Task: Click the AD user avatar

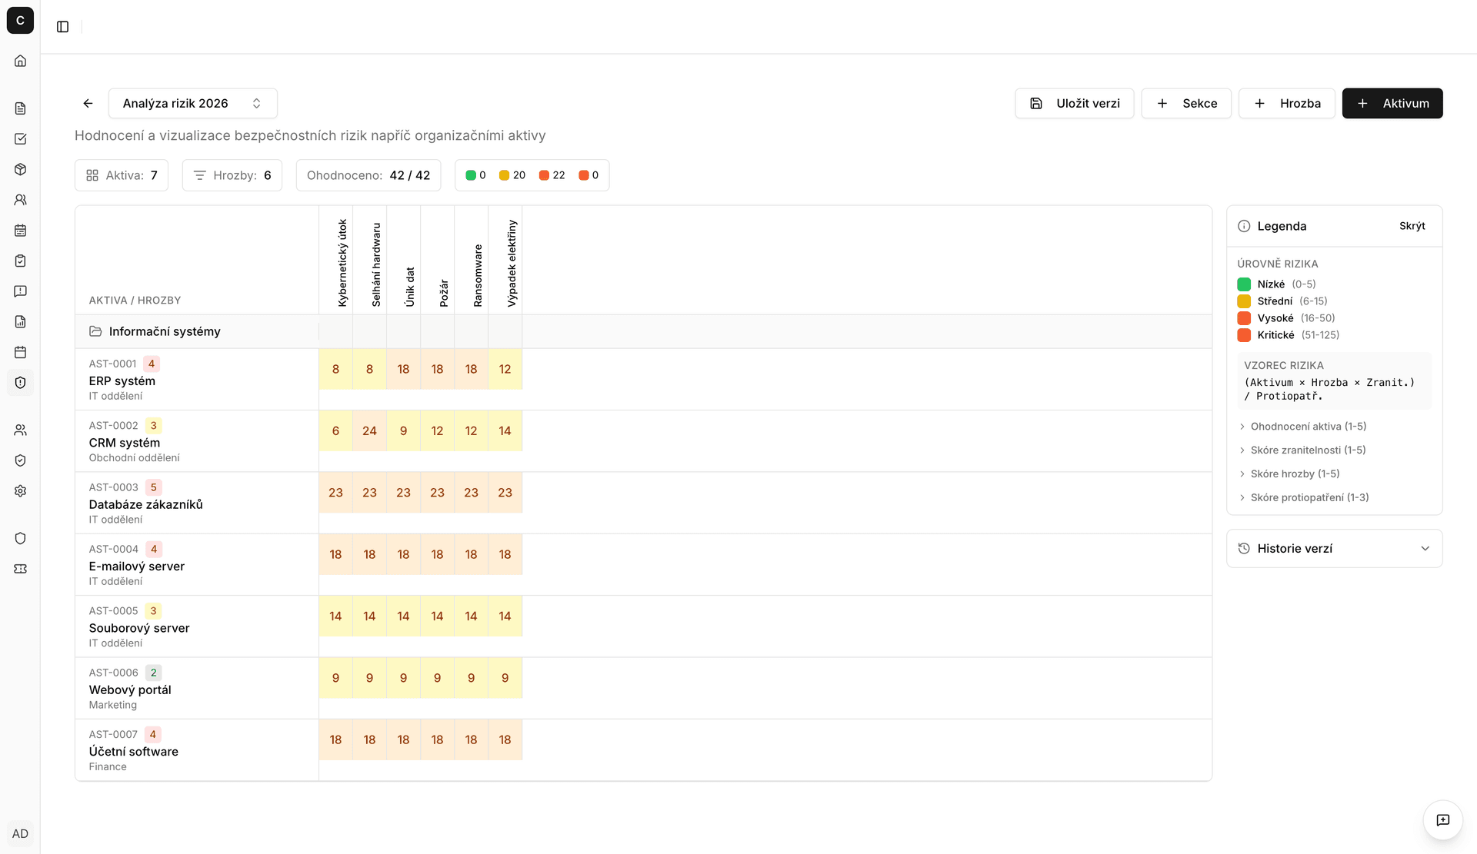Action: (x=20, y=833)
